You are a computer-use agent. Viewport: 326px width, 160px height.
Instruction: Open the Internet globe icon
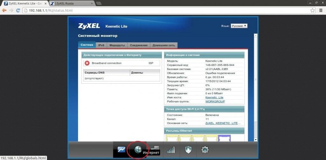click(x=138, y=150)
